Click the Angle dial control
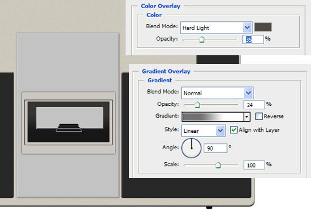This screenshot has width=311, height=214. (x=191, y=148)
